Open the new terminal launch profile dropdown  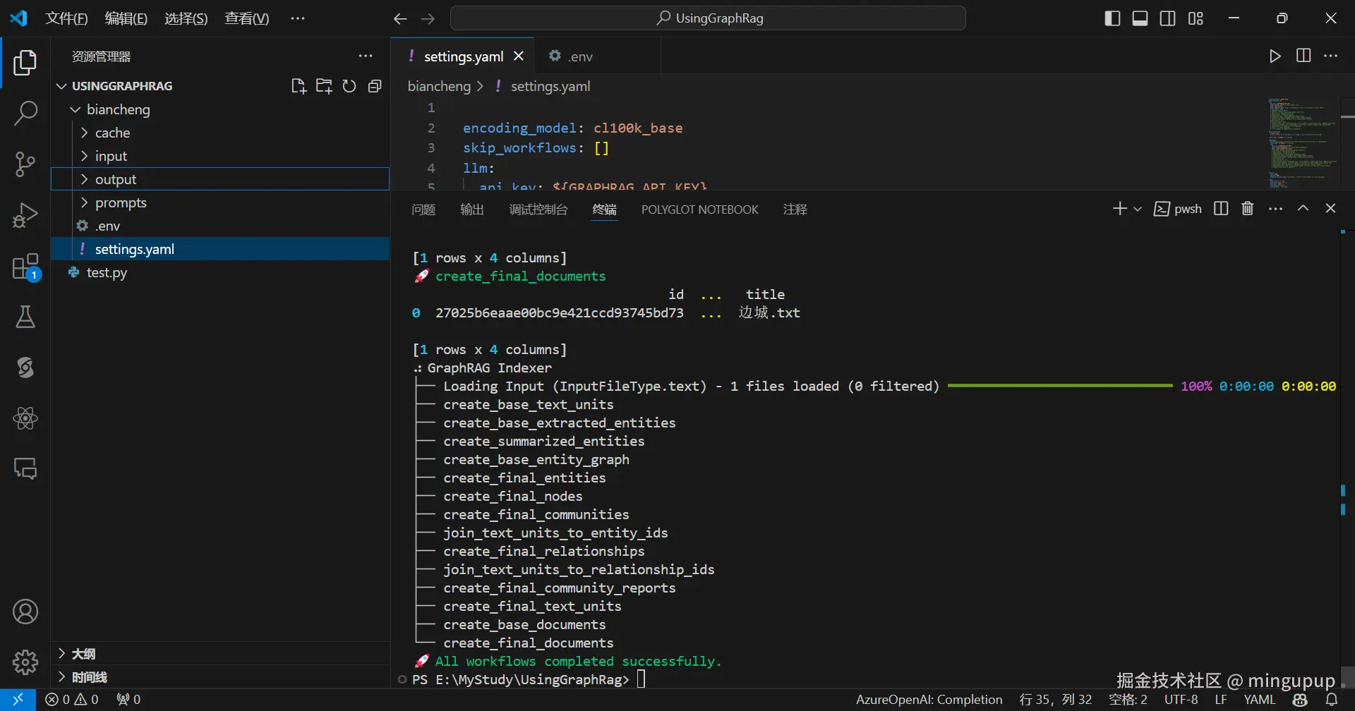[x=1138, y=209]
